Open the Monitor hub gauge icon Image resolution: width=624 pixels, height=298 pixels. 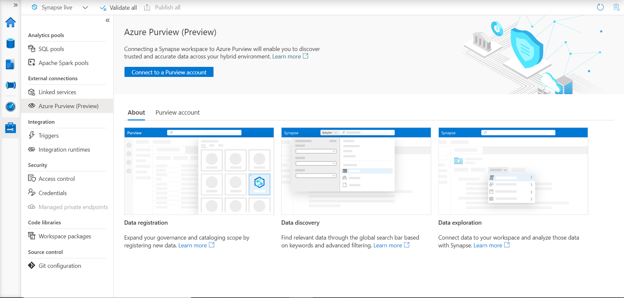(11, 107)
